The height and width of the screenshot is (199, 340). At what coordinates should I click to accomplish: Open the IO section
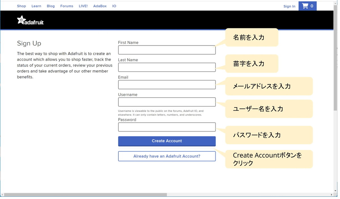click(114, 6)
